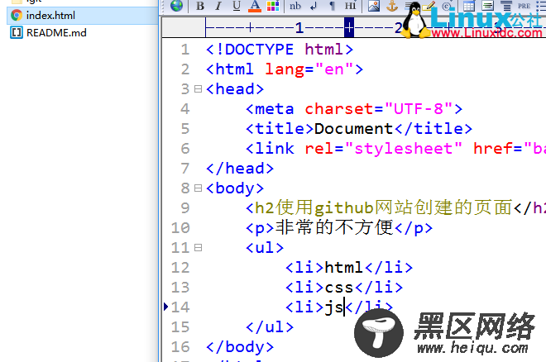The width and height of the screenshot is (546, 362).
Task: Click the </ul> closing tag
Action: point(270,327)
